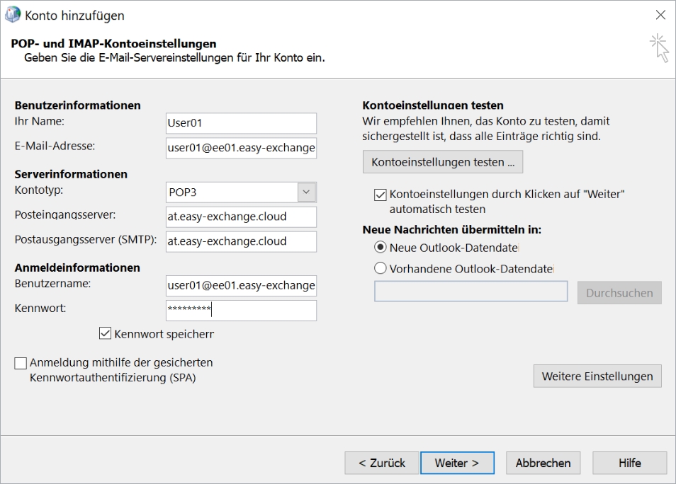Viewport: 676px width, 484px height.
Task: Expand the Kontotyp dropdown arrow
Action: click(x=307, y=192)
